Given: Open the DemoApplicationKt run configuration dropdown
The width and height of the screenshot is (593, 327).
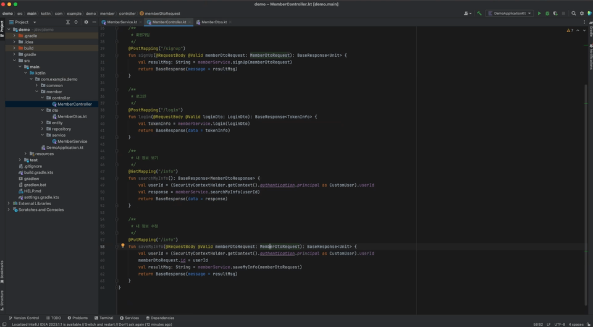Looking at the screenshot, I should pyautogui.click(x=510, y=13).
